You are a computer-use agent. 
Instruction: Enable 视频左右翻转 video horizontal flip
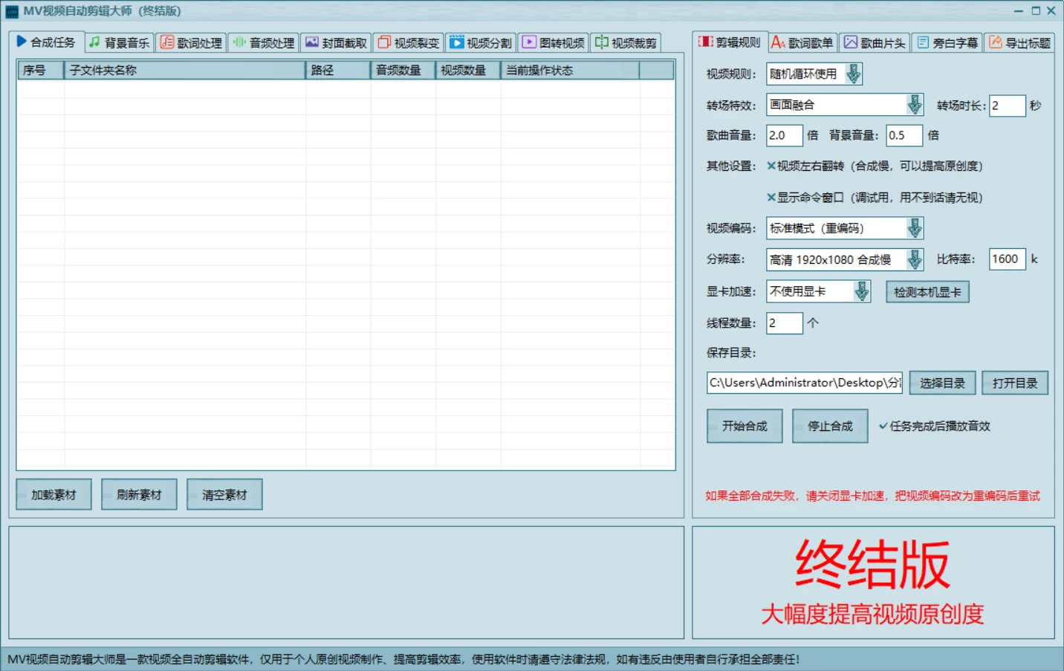771,166
